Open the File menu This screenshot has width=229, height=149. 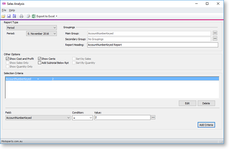(x=4, y=10)
